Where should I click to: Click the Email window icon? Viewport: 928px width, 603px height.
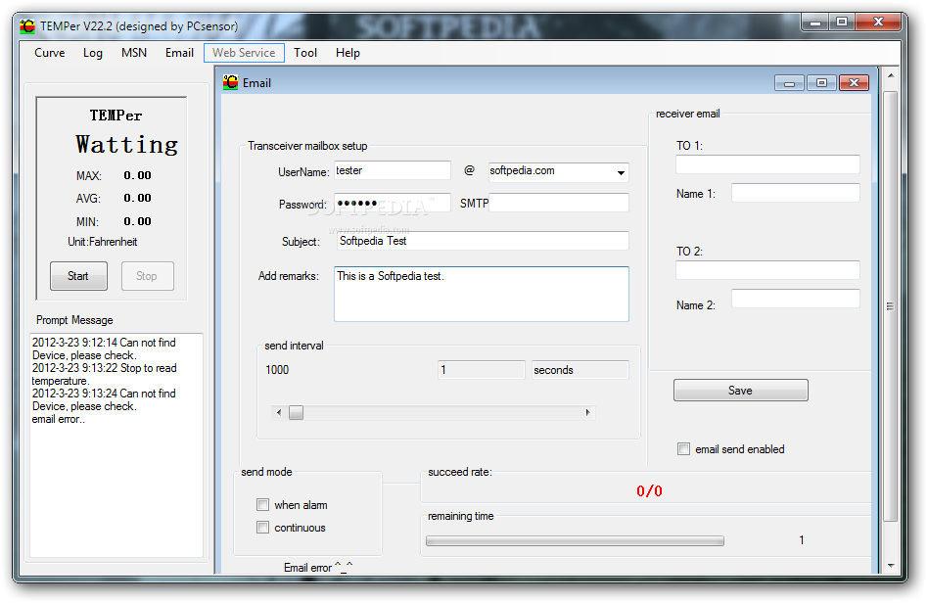230,82
